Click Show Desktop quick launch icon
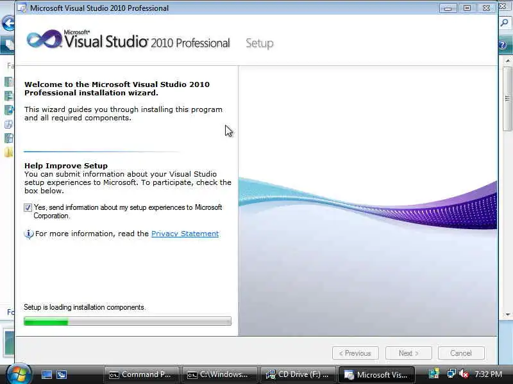Image resolution: width=513 pixels, height=384 pixels. 46,374
